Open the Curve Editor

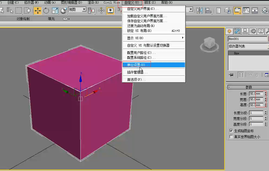coord(246,11)
